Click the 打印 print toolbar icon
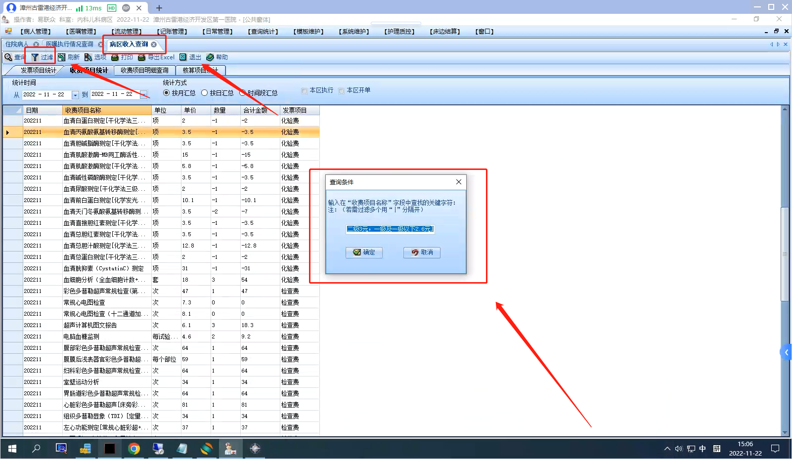The width and height of the screenshot is (792, 459). click(x=115, y=57)
